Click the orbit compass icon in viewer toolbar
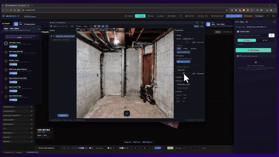 tap(99, 26)
